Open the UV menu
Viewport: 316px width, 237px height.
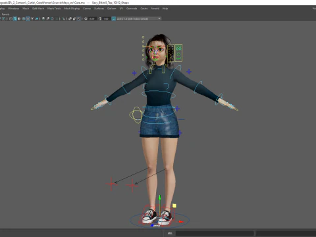121,9
